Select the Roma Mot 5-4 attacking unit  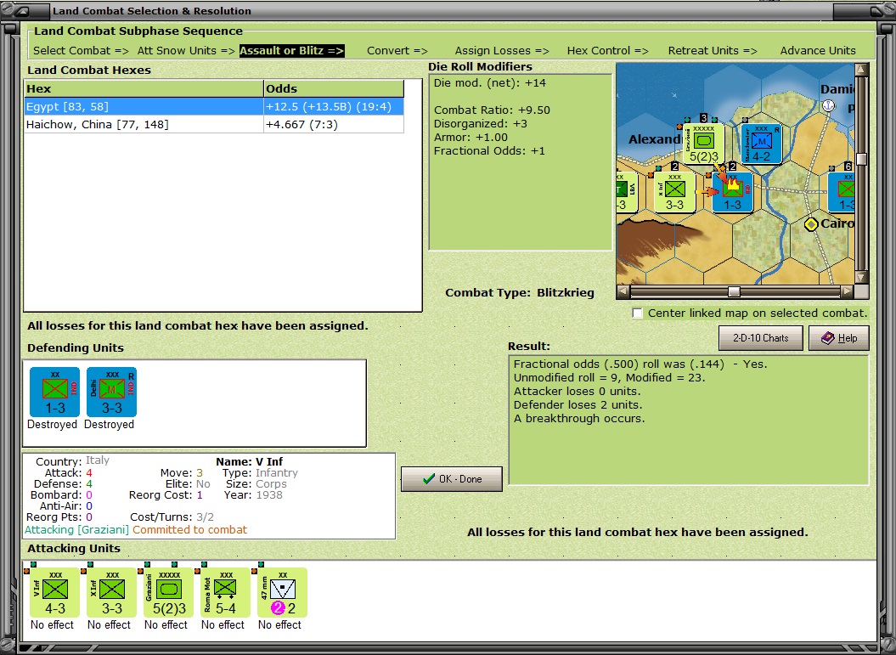coord(225,593)
